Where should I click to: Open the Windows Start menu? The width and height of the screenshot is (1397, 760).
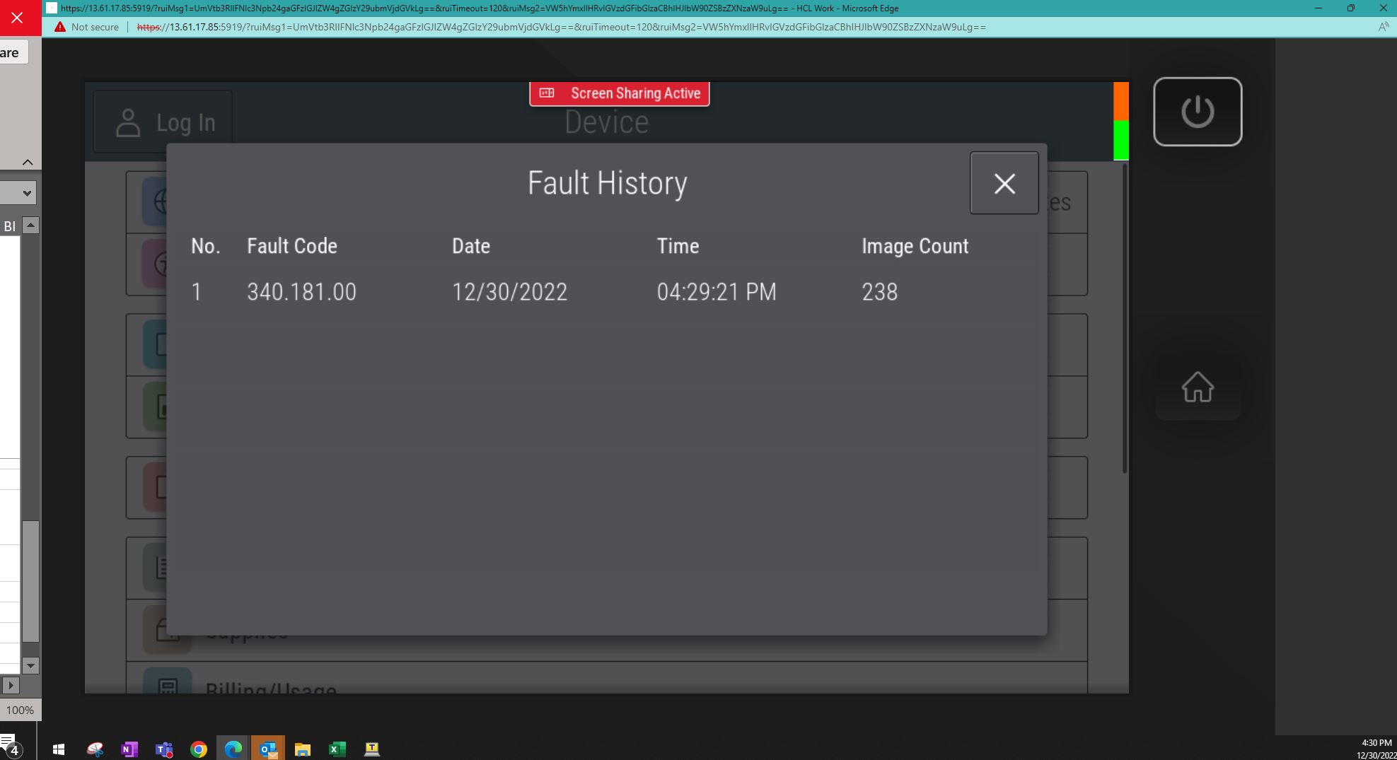coord(59,749)
